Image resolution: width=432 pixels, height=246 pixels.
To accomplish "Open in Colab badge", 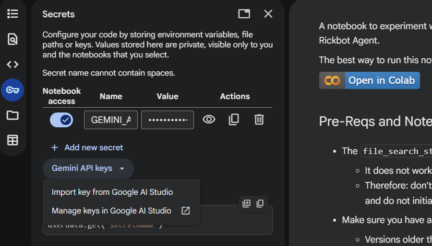I will pyautogui.click(x=370, y=80).
